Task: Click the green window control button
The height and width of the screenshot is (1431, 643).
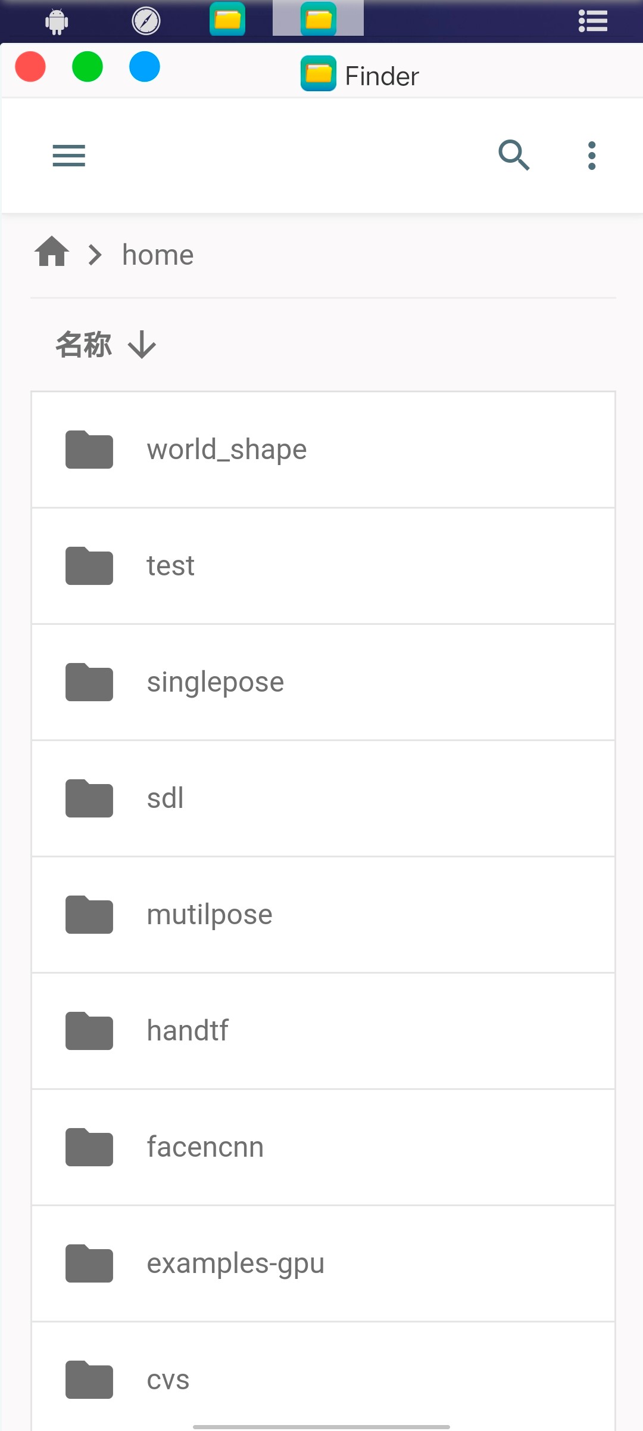Action: coord(88,66)
